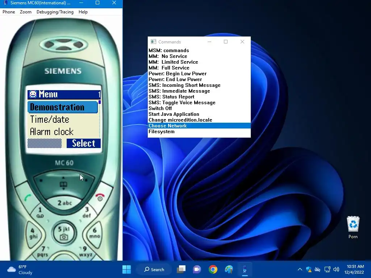The image size is (371, 278).
Task: Click the 7 pqrs key on the keypad
Action: [43, 252]
